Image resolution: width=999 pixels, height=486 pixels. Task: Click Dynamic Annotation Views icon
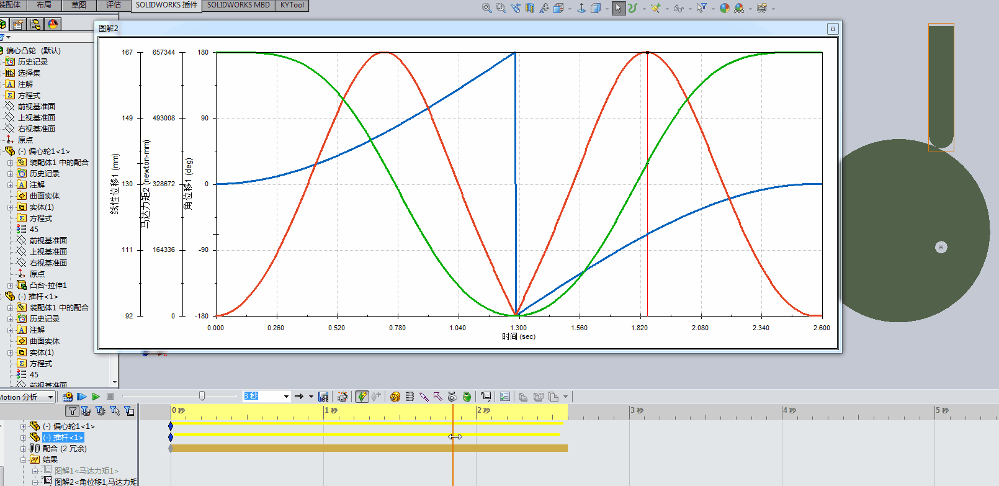pyautogui.click(x=544, y=8)
